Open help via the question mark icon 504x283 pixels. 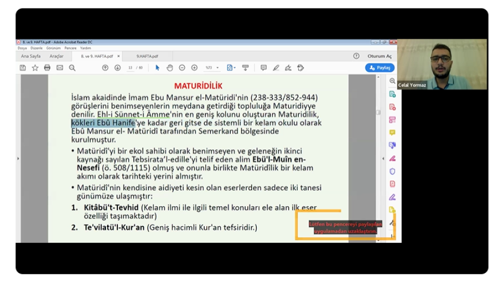pos(356,56)
